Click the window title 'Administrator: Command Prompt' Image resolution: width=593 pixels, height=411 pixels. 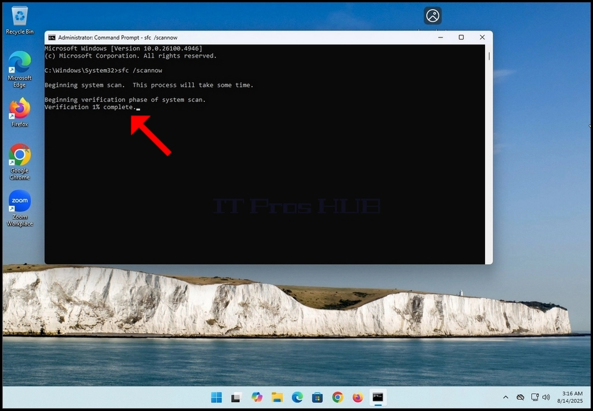click(x=118, y=37)
